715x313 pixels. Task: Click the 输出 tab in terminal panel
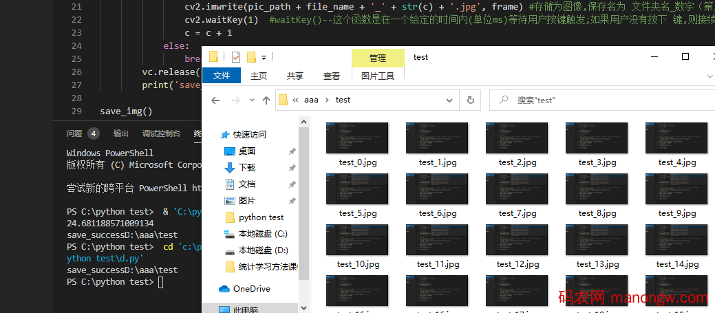pos(121,133)
